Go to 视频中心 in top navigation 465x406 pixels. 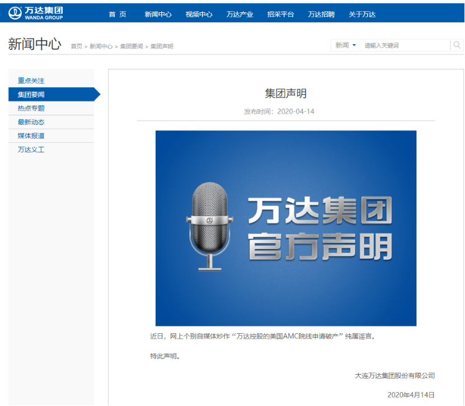199,14
